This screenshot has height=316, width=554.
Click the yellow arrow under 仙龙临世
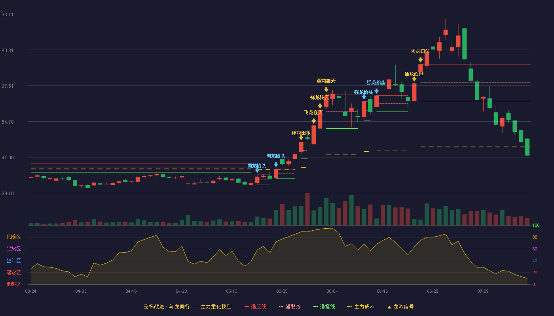tap(414, 79)
